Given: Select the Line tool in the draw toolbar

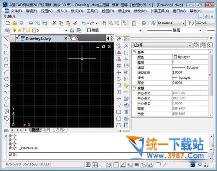Looking at the screenshot, I should click(6, 39).
